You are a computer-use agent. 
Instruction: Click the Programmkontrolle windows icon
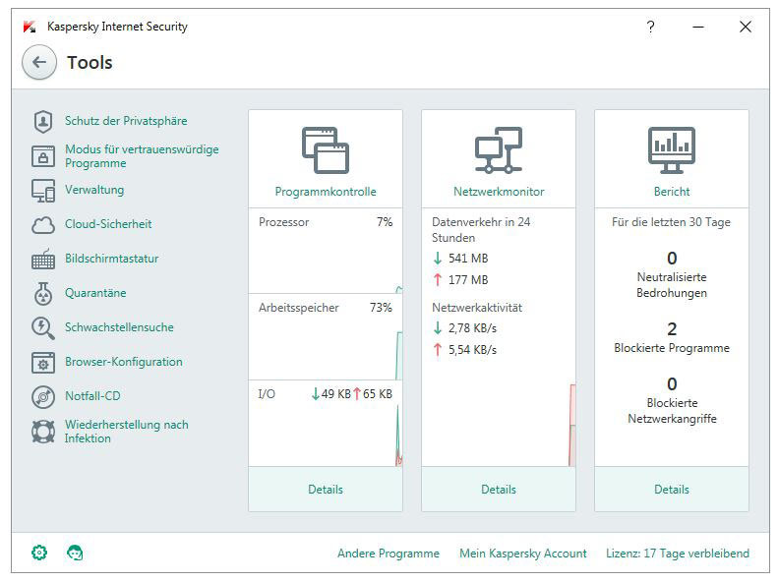pyautogui.click(x=326, y=150)
